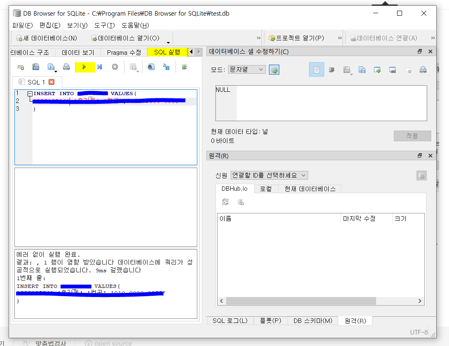Image resolution: width=449 pixels, height=346 pixels.
Task: Click upload database icon next to identity
Action: 421,175
